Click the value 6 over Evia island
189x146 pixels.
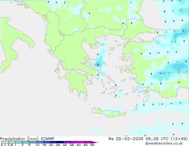(x=98, y=65)
